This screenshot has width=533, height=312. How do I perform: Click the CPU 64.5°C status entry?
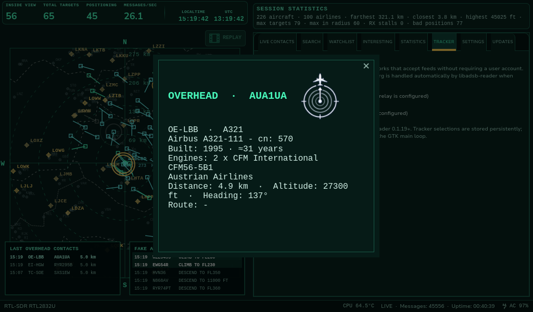358,306
